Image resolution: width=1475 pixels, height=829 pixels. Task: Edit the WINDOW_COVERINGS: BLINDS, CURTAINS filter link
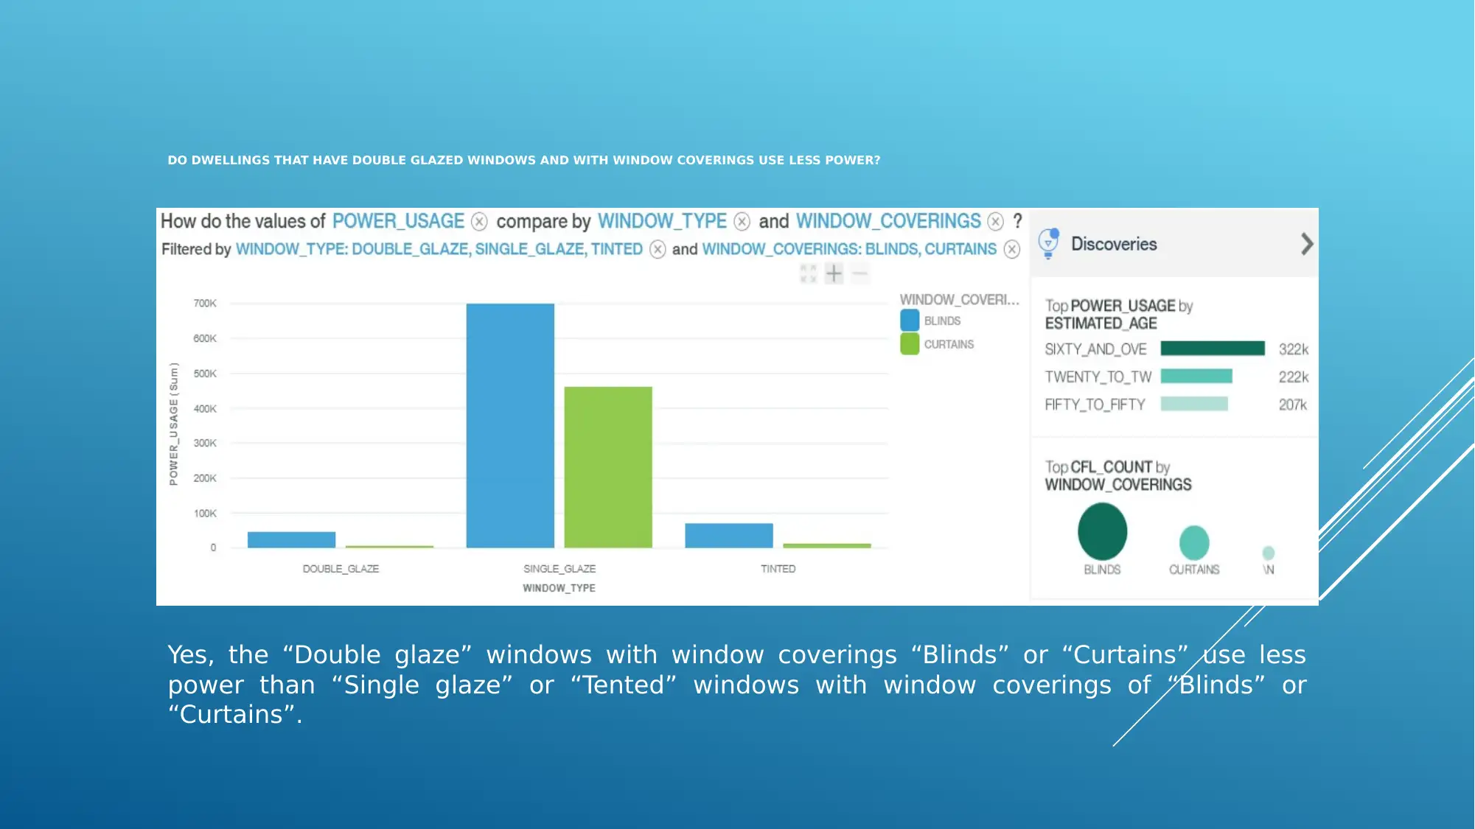(849, 249)
